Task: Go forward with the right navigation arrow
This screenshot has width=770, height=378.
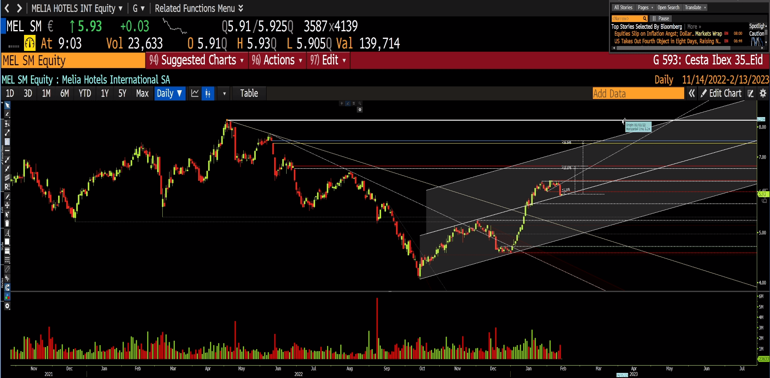Action: coord(19,8)
